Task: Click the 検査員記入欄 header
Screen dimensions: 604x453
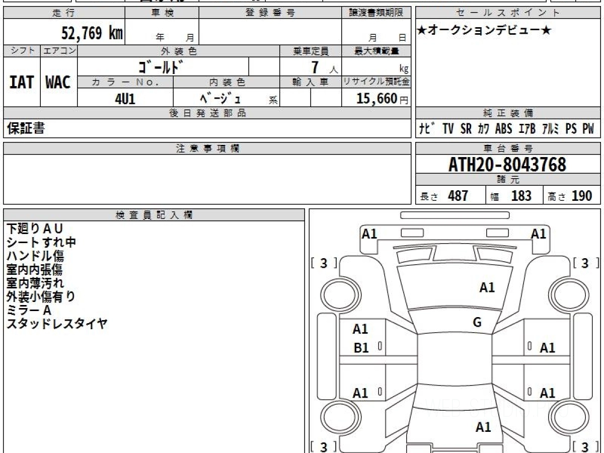Action: (x=154, y=215)
